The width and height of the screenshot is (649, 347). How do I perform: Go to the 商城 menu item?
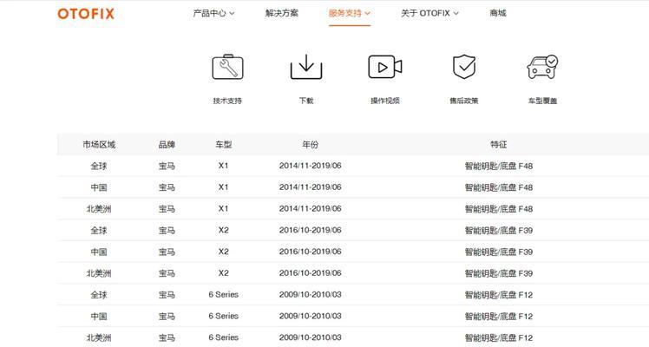coord(498,13)
